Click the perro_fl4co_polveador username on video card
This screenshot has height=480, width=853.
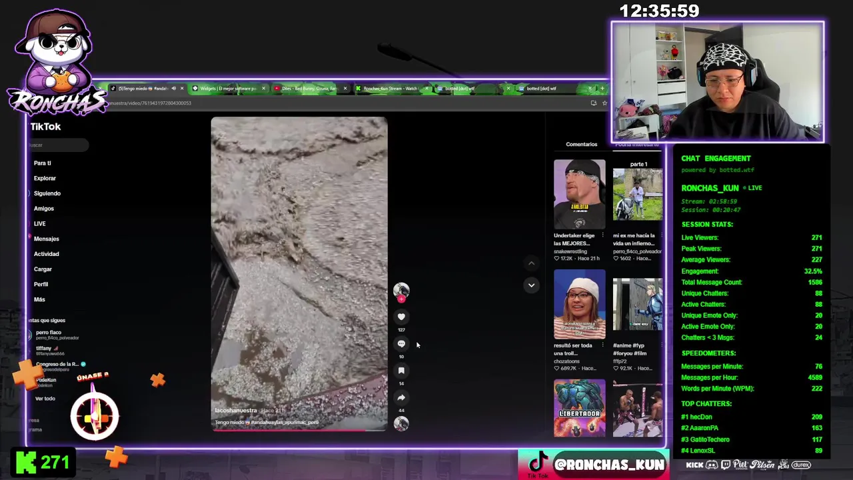pyautogui.click(x=638, y=251)
